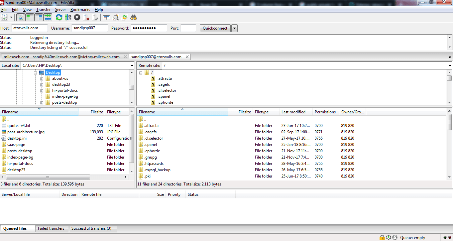Disconnect from the current server

point(86,17)
